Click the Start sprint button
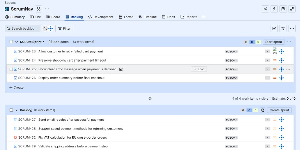The height and width of the screenshot is (150, 300). 274,42
